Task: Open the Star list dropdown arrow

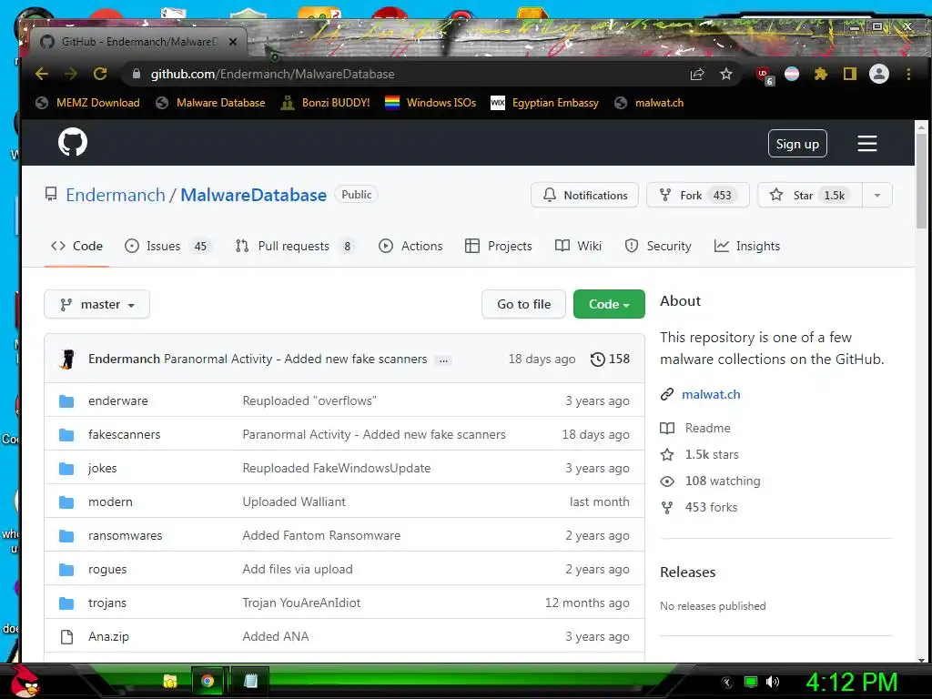Action: tap(877, 195)
